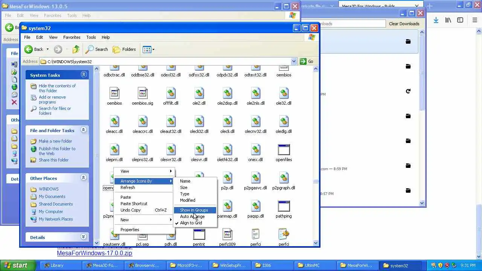Image resolution: width=482 pixels, height=271 pixels.
Task: Select the oembios.sig file icon
Action: 142,93
